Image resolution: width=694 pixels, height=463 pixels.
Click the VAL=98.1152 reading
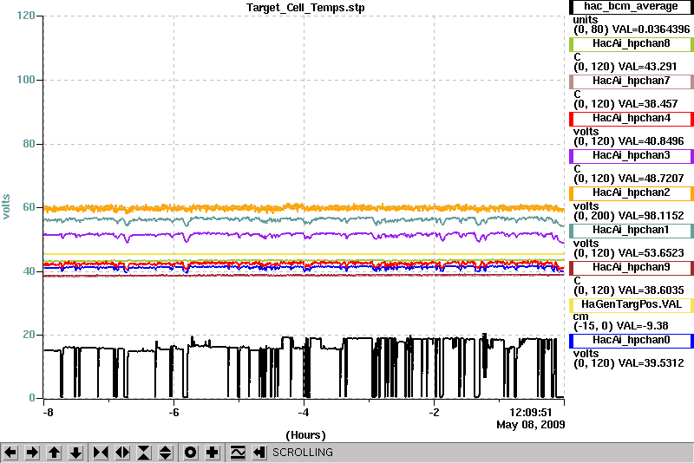tap(651, 216)
